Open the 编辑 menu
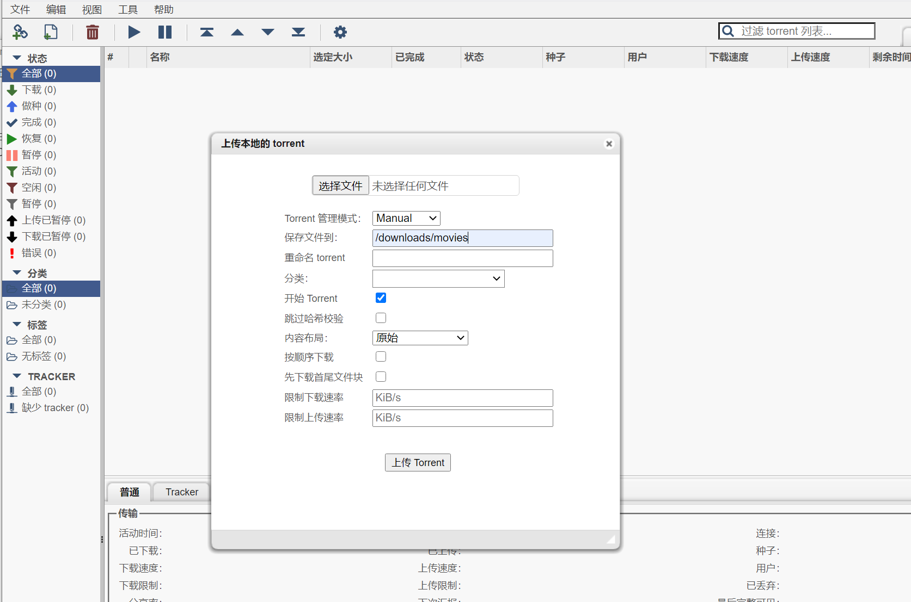Image resolution: width=911 pixels, height=602 pixels. tap(56, 9)
